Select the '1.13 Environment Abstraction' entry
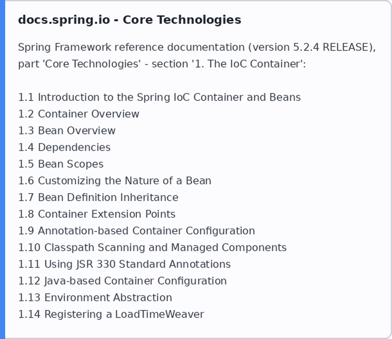This screenshot has height=339, width=392. click(x=95, y=298)
